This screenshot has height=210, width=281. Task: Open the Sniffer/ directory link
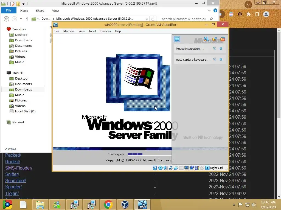coord(12,174)
